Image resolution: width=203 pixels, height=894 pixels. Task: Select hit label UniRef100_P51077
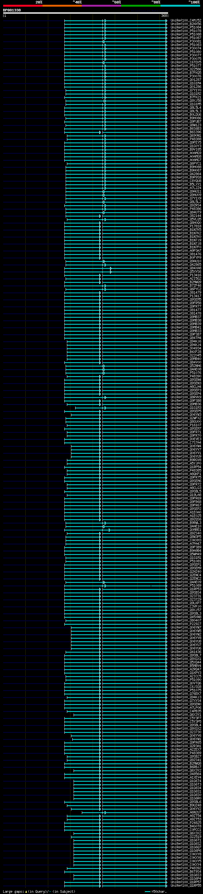186,66
